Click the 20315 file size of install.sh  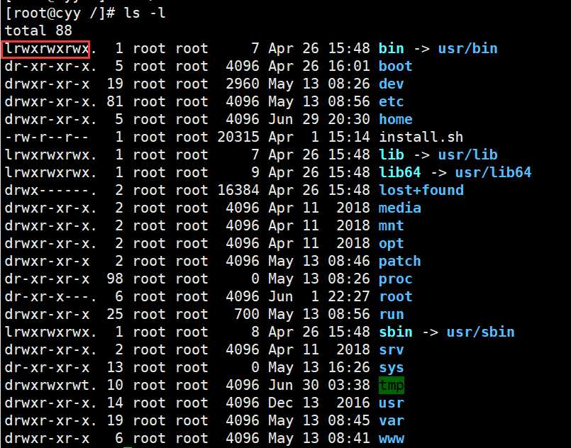(238, 138)
